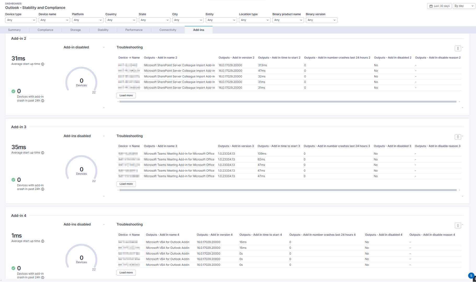Click the info icon beside 1ms Average start up time
476x282 pixels.
[43, 241]
